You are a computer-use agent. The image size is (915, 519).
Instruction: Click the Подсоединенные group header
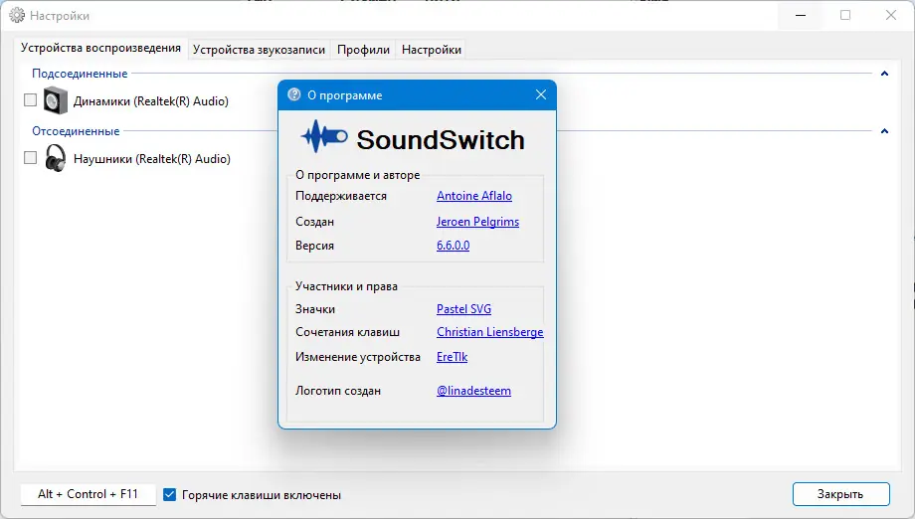[80, 74]
